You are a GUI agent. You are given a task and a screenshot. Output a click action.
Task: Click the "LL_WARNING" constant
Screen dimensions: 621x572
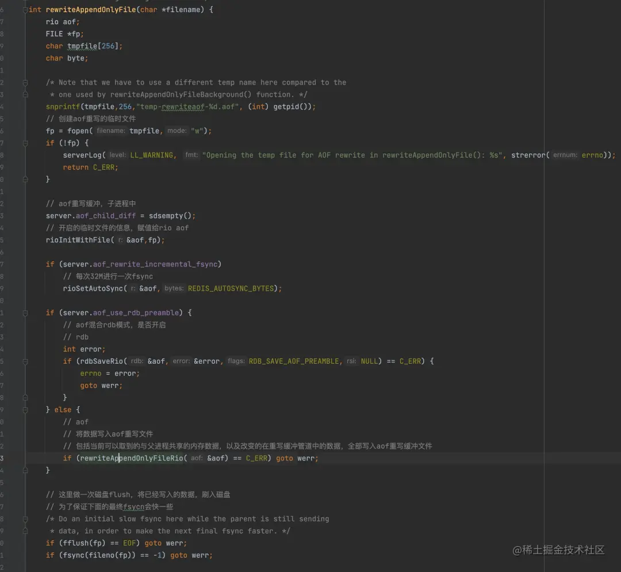click(x=152, y=155)
